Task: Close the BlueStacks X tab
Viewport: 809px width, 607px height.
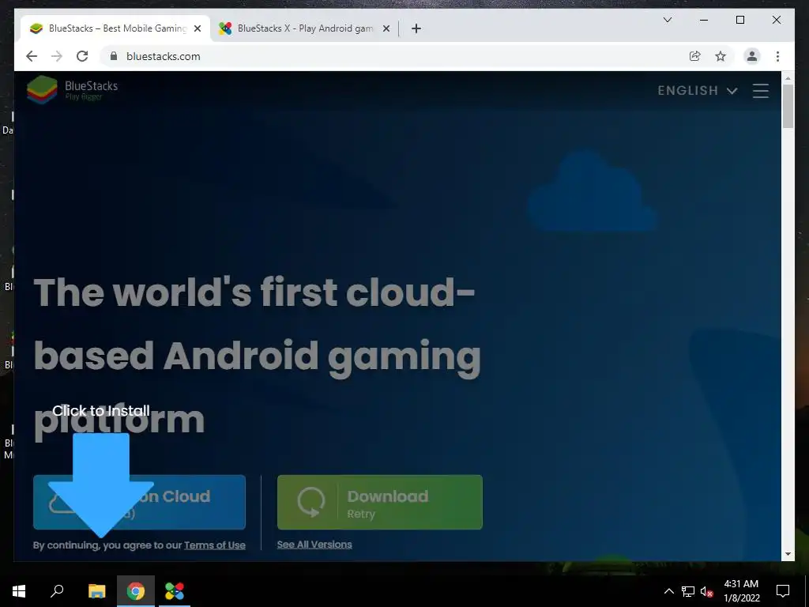Action: click(386, 28)
